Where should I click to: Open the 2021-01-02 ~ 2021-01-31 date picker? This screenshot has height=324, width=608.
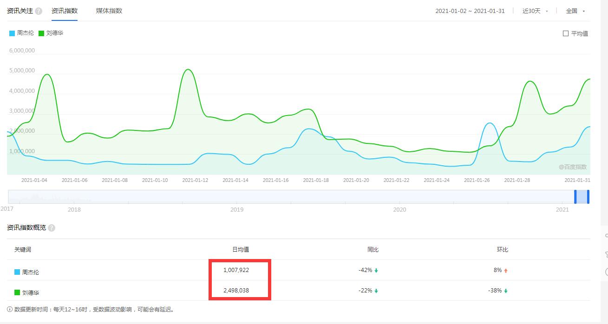(470, 11)
